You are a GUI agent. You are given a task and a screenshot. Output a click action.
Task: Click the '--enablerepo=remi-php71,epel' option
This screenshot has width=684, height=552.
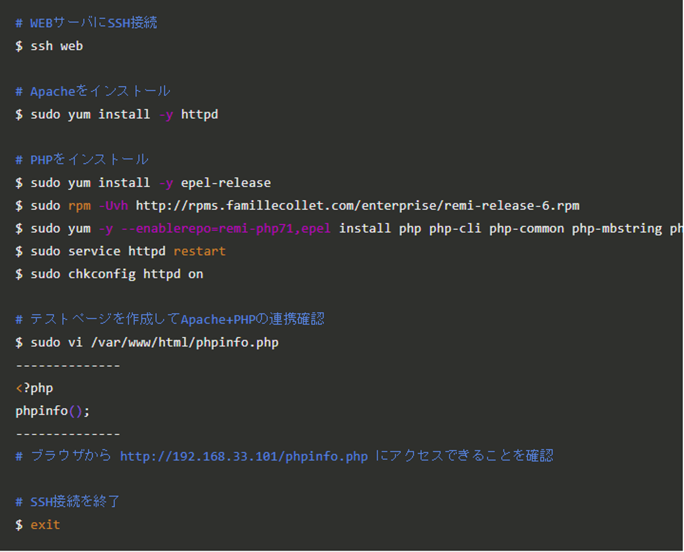(x=226, y=228)
